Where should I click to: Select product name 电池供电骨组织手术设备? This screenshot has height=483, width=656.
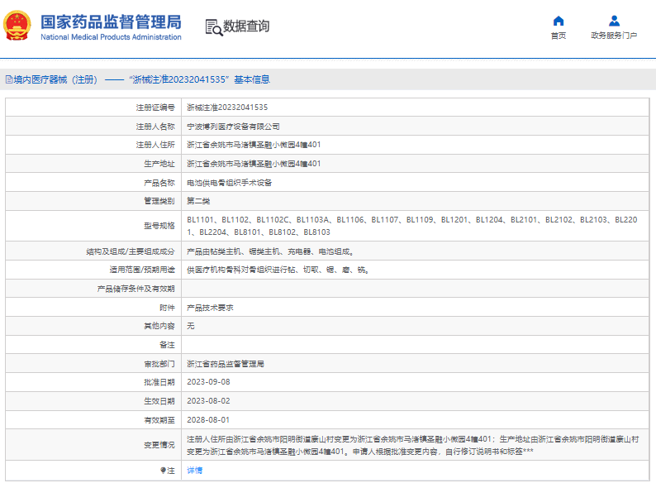pos(229,183)
